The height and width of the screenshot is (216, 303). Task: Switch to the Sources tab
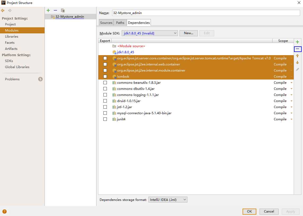click(106, 23)
